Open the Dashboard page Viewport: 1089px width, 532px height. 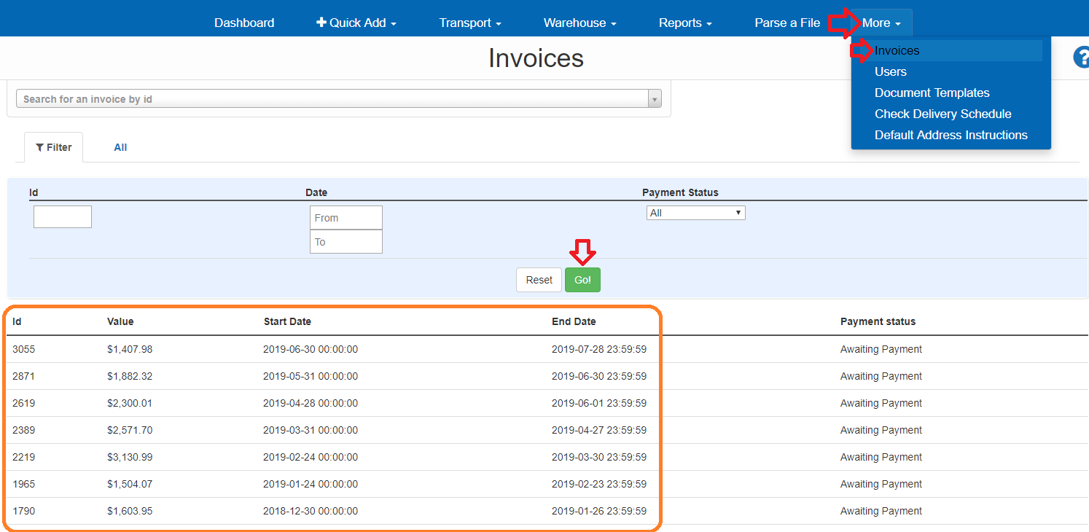(244, 23)
